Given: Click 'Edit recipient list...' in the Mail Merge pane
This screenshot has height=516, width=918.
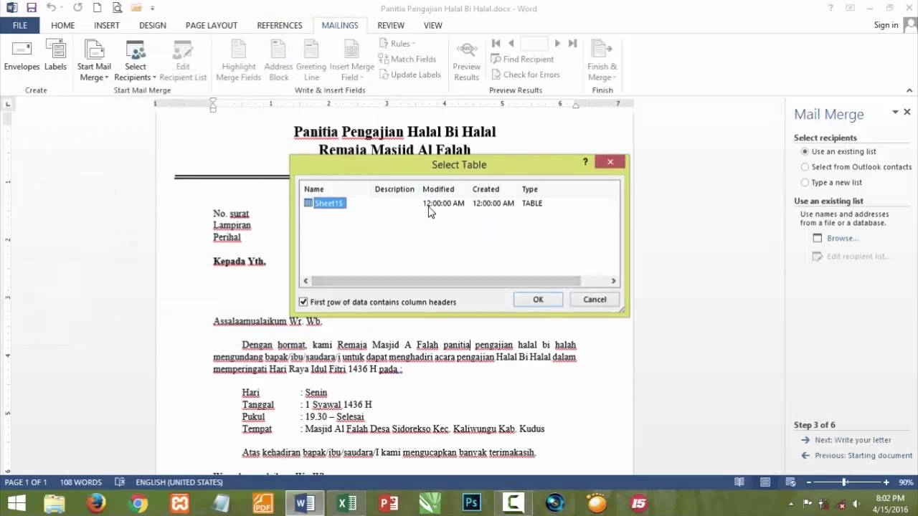Looking at the screenshot, I should click(858, 256).
